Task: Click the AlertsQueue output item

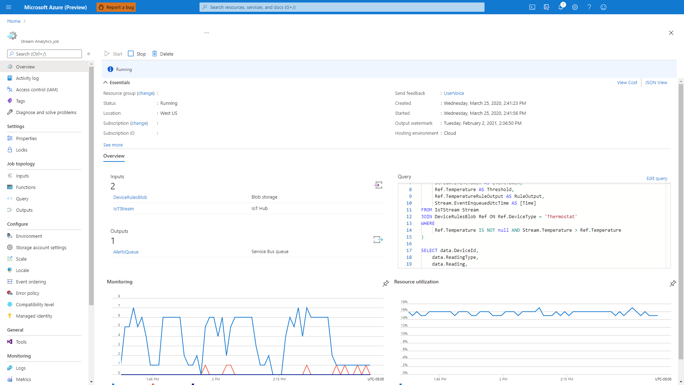Action: 126,251
